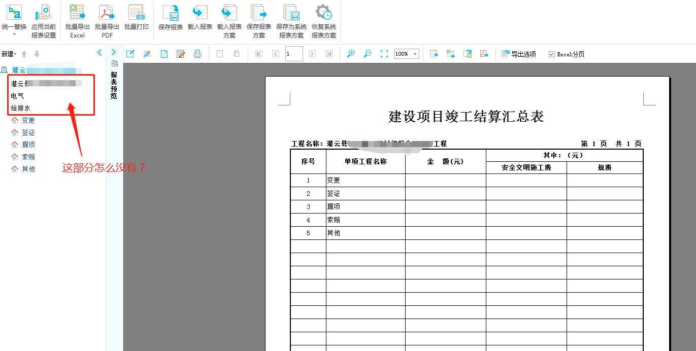This screenshot has width=696, height=351.
Task: Click the design tools pencil-ruler icon
Action: [147, 54]
